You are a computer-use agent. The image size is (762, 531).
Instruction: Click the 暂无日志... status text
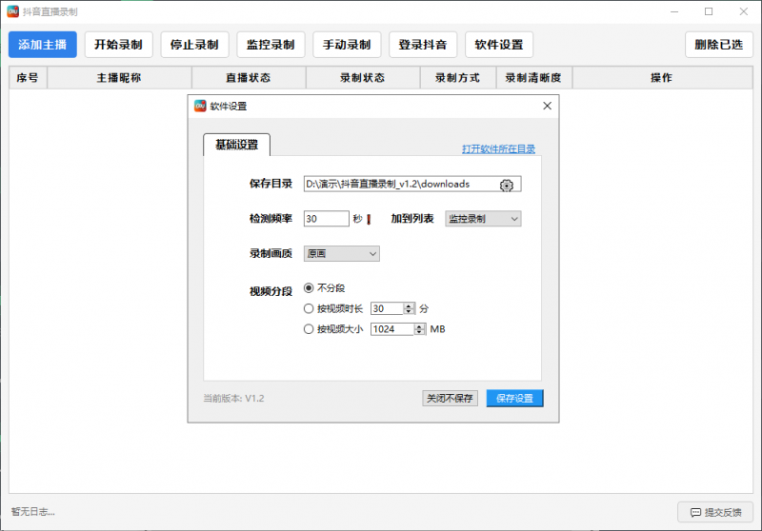(33, 512)
